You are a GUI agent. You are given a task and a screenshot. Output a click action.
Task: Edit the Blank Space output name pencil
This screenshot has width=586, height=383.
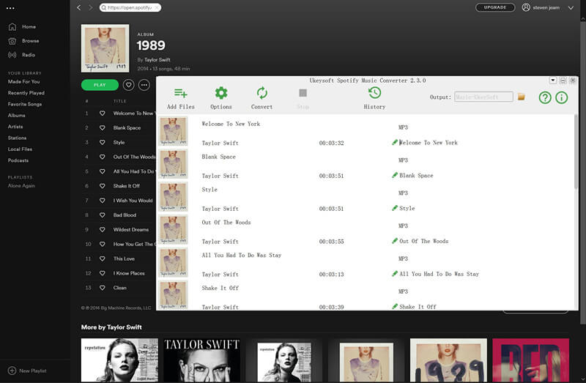[395, 175]
